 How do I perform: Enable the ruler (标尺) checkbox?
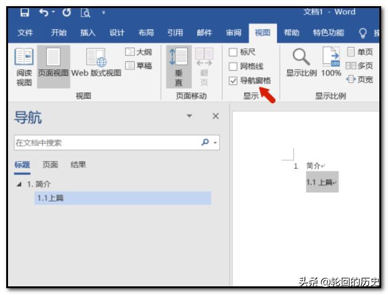233,53
